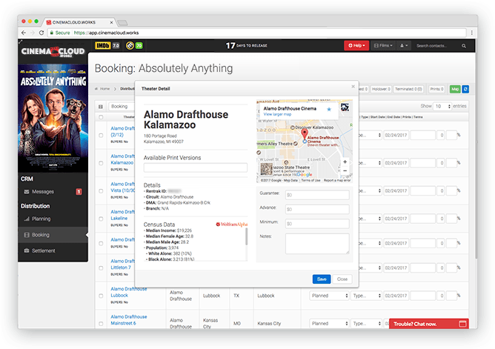
Task: Open the Show entries count selector
Action: (x=442, y=106)
